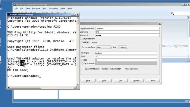Click the 'Microsoft Windows [Version 6.1.7601]' line
The height and width of the screenshot is (107, 190).
coord(39,18)
